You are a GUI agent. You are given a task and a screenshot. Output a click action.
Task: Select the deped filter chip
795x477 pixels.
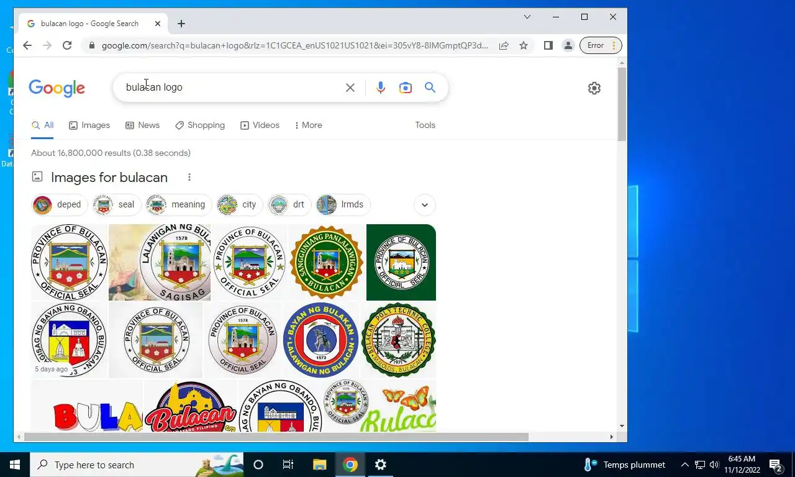tap(60, 204)
